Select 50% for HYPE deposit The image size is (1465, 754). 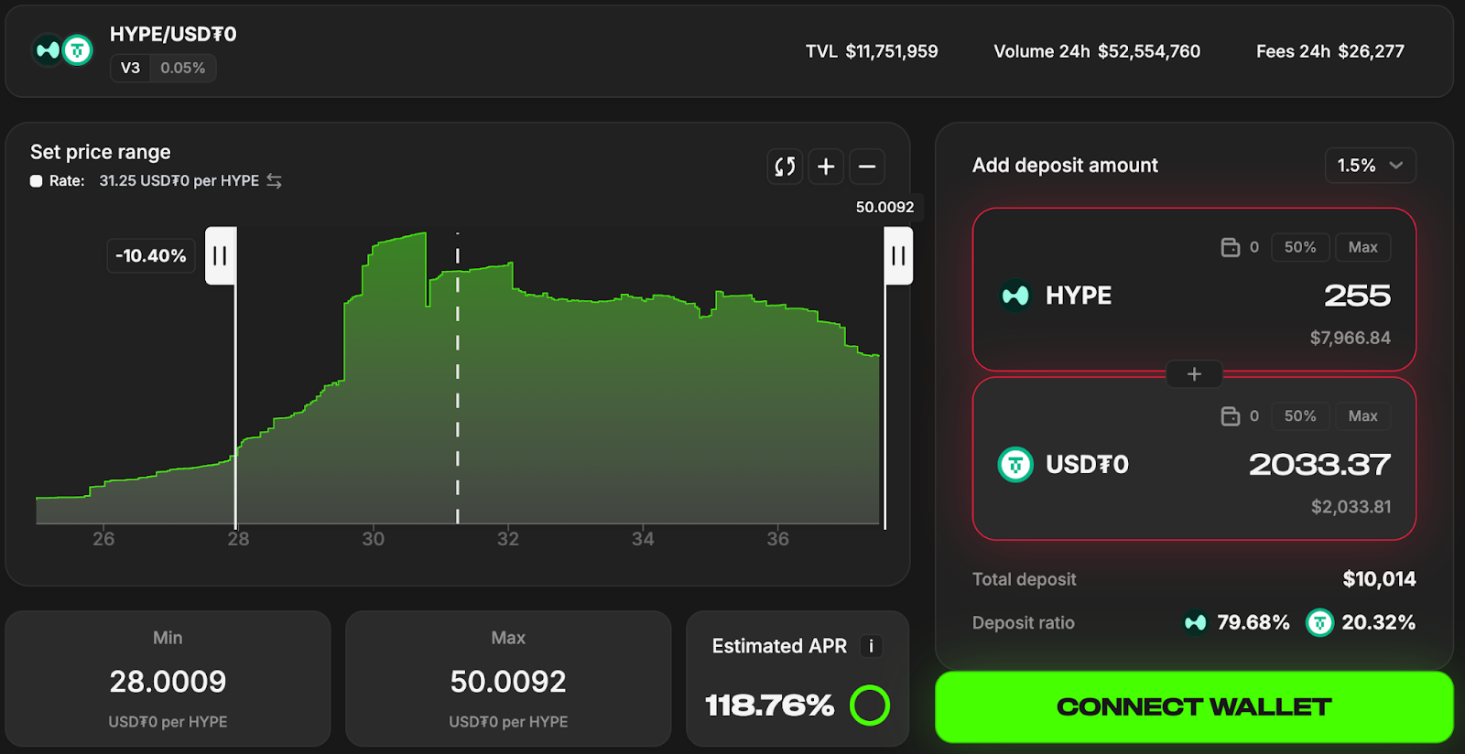click(x=1299, y=247)
